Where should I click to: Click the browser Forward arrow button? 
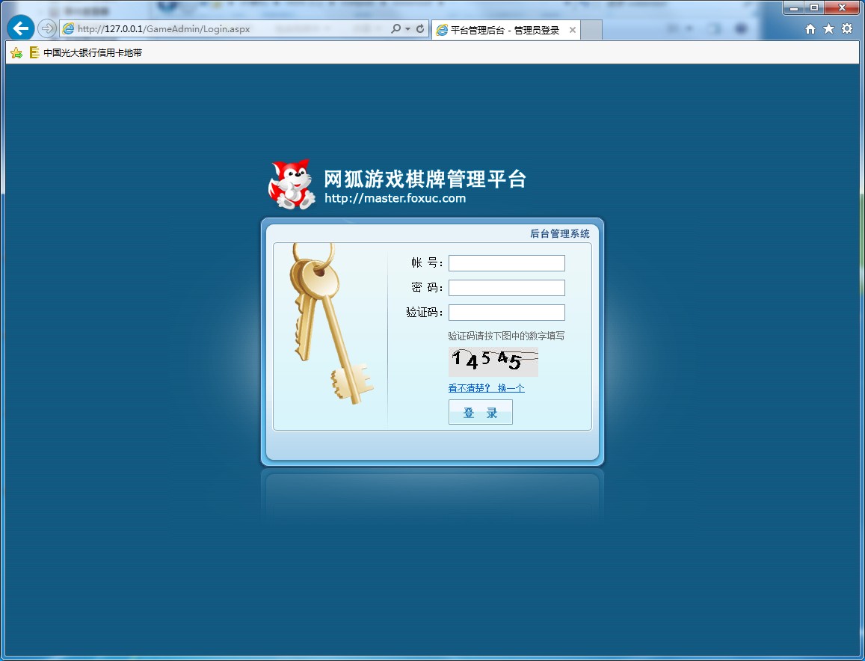(x=47, y=28)
